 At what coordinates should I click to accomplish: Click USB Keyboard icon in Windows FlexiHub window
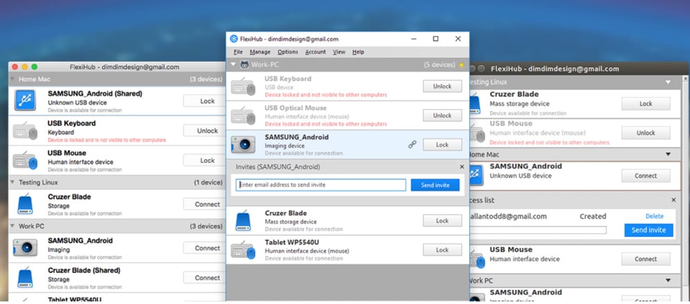click(x=243, y=87)
